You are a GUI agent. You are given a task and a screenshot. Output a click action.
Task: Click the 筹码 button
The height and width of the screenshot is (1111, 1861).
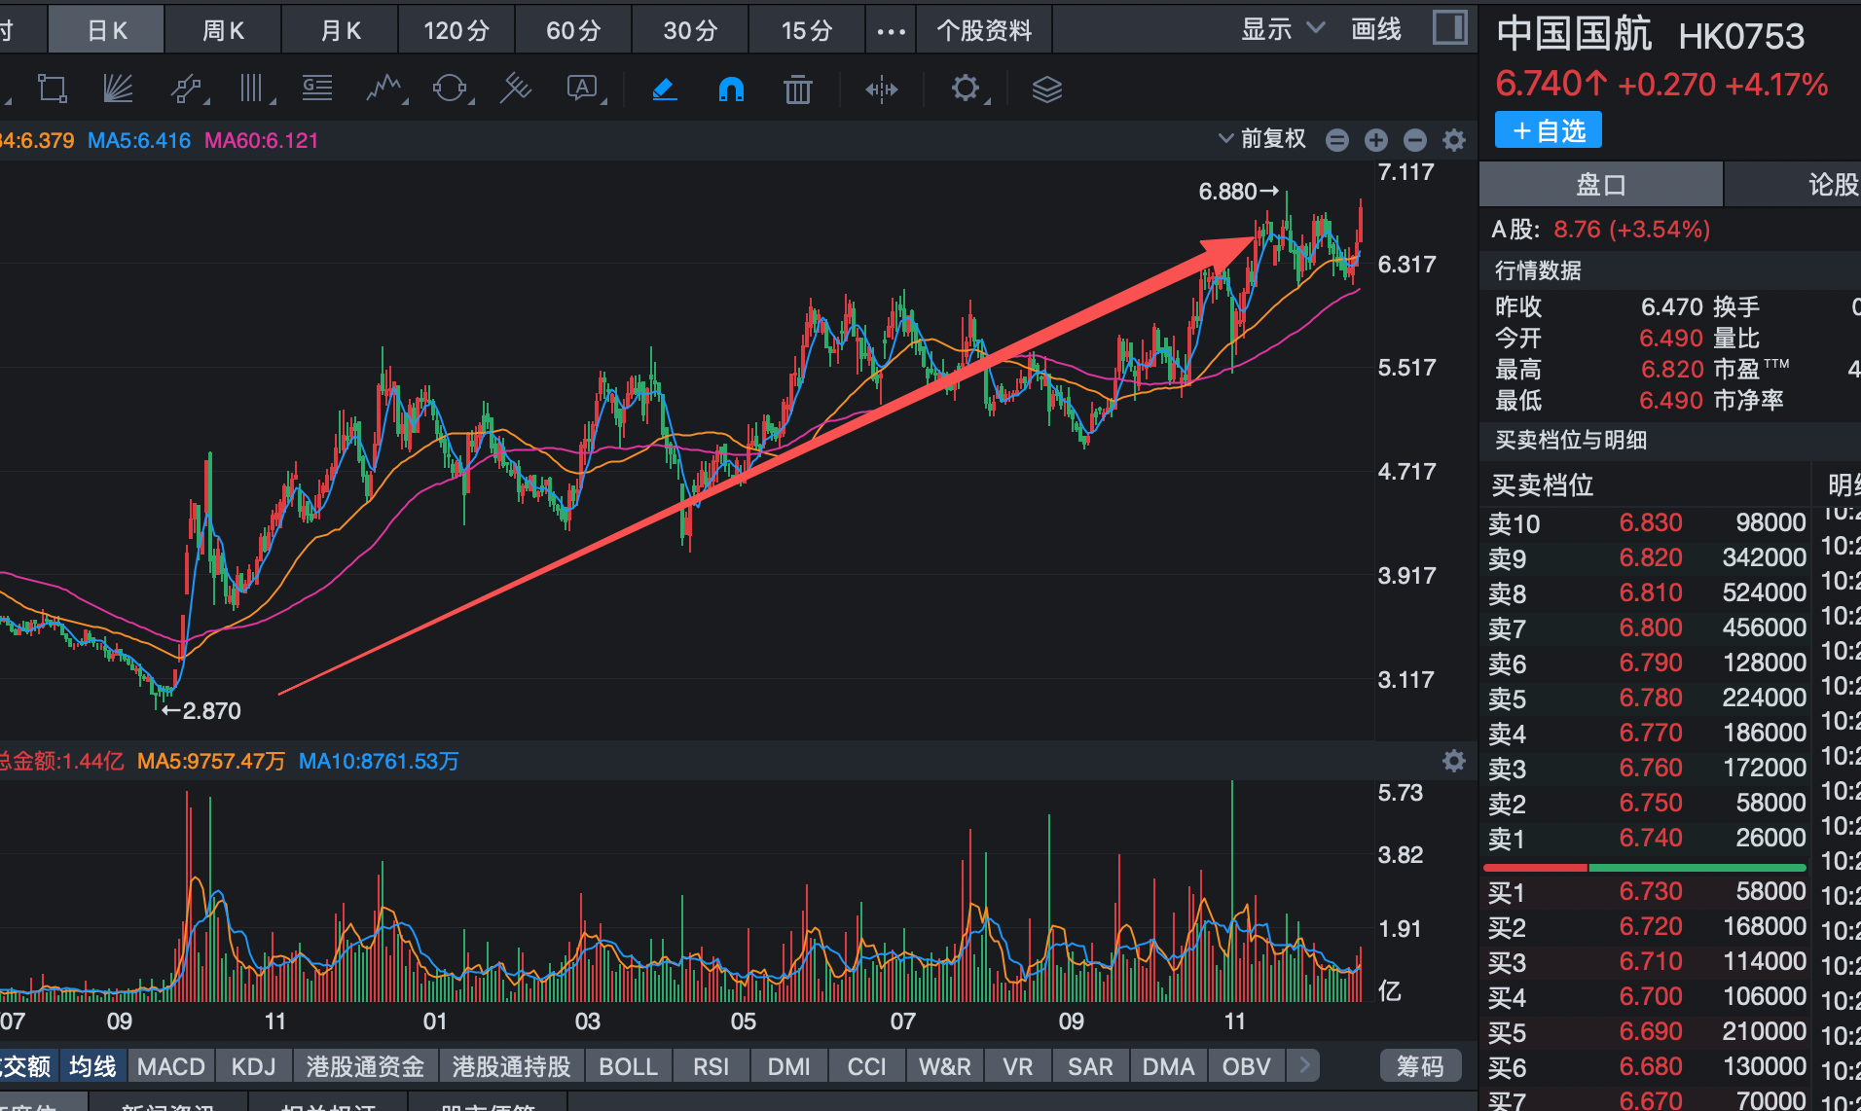pos(1420,1066)
